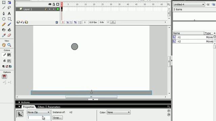
Task: Select the Text tool
Action: (9, 13)
